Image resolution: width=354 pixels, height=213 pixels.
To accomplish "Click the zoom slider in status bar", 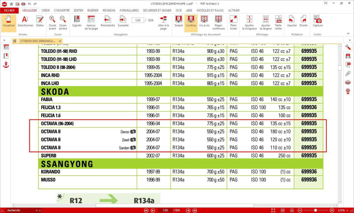I will click(x=316, y=210).
